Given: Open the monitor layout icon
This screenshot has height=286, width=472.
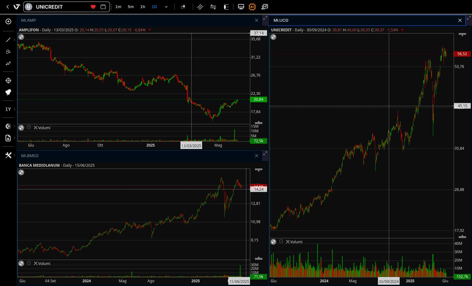Looking at the screenshot, I should tap(241, 7).
